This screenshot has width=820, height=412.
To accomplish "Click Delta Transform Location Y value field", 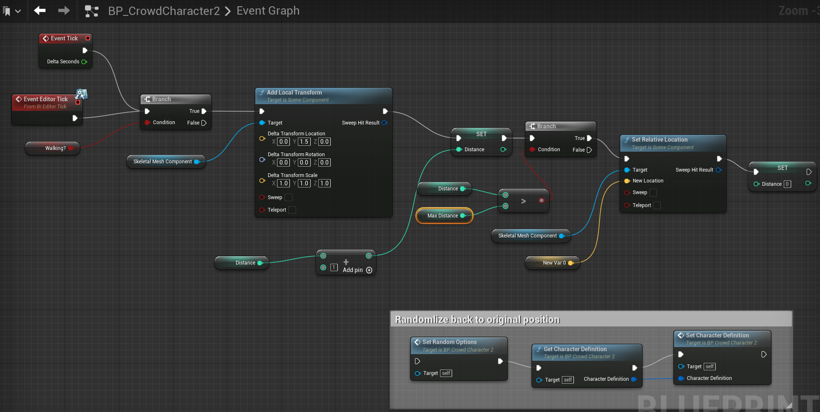I will 304,142.
